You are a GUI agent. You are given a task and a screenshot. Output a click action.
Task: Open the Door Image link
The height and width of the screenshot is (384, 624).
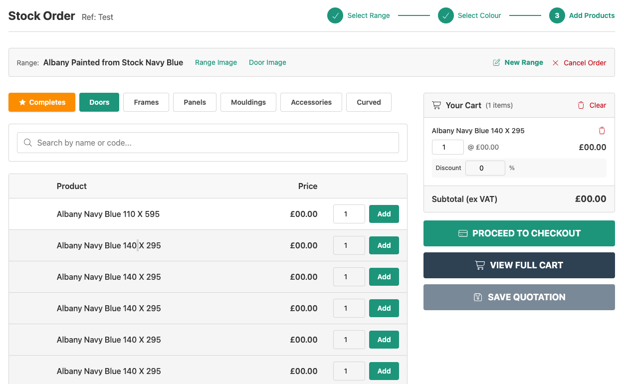pos(267,62)
